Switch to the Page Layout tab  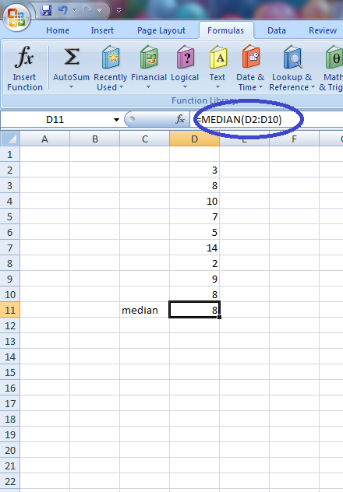[161, 30]
